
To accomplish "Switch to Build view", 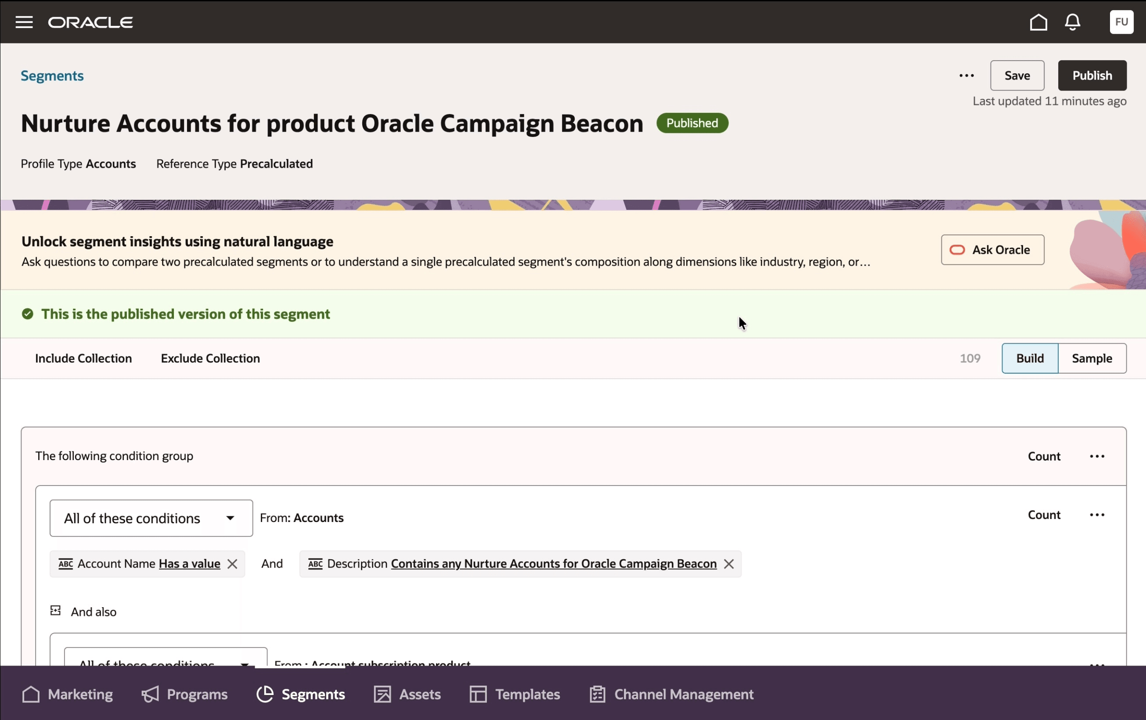I will pyautogui.click(x=1030, y=358).
